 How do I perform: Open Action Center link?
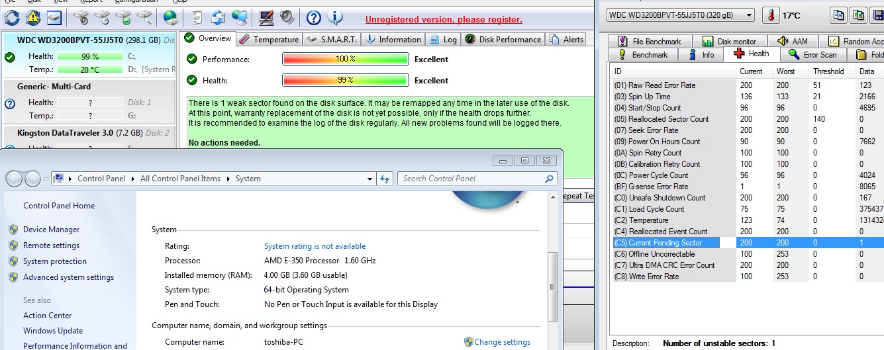click(x=48, y=316)
